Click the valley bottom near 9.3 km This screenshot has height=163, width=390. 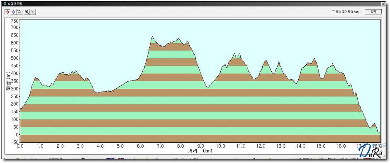[x=207, y=88]
